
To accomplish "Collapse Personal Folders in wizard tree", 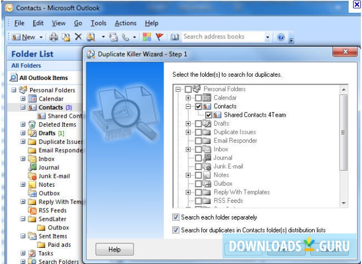I will 178,89.
